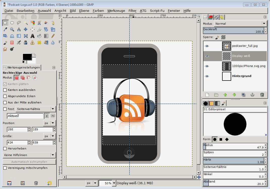
Task: Click the black foreground color swatch
Action: tap(27, 57)
